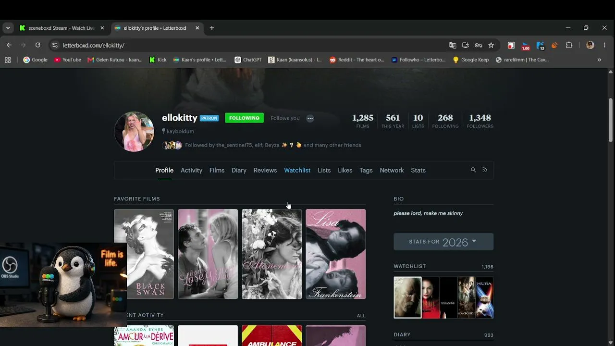This screenshot has width=615, height=346.
Task: Close the ellokitty's profile Letterboxd tab
Action: point(197,28)
